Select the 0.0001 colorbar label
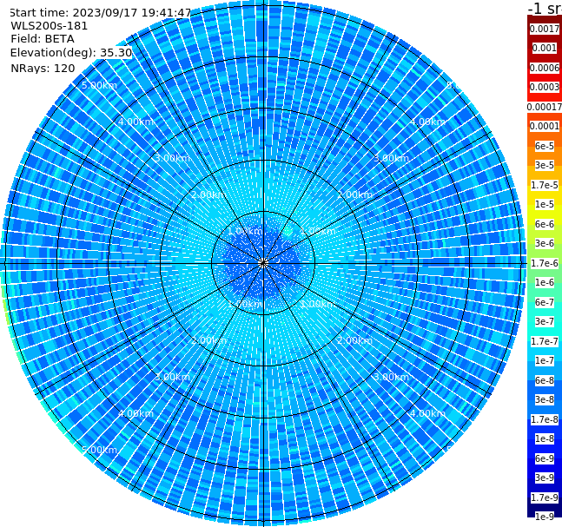Viewport: 562px width, 527px height. pyautogui.click(x=544, y=126)
